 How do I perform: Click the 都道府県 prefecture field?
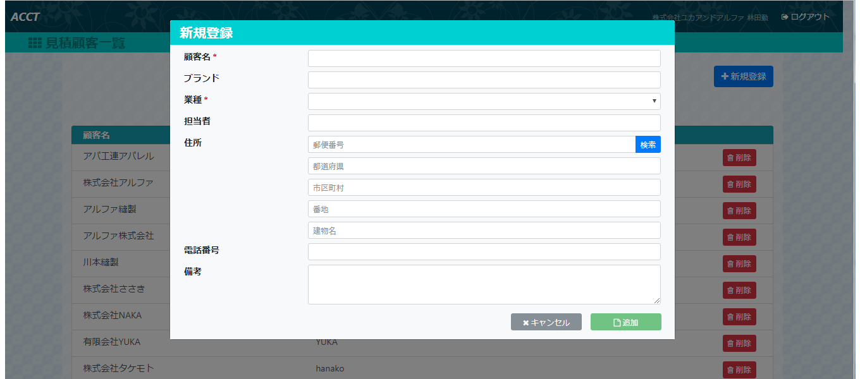(x=484, y=166)
